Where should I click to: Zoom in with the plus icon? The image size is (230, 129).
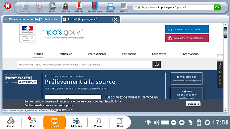[182, 123]
